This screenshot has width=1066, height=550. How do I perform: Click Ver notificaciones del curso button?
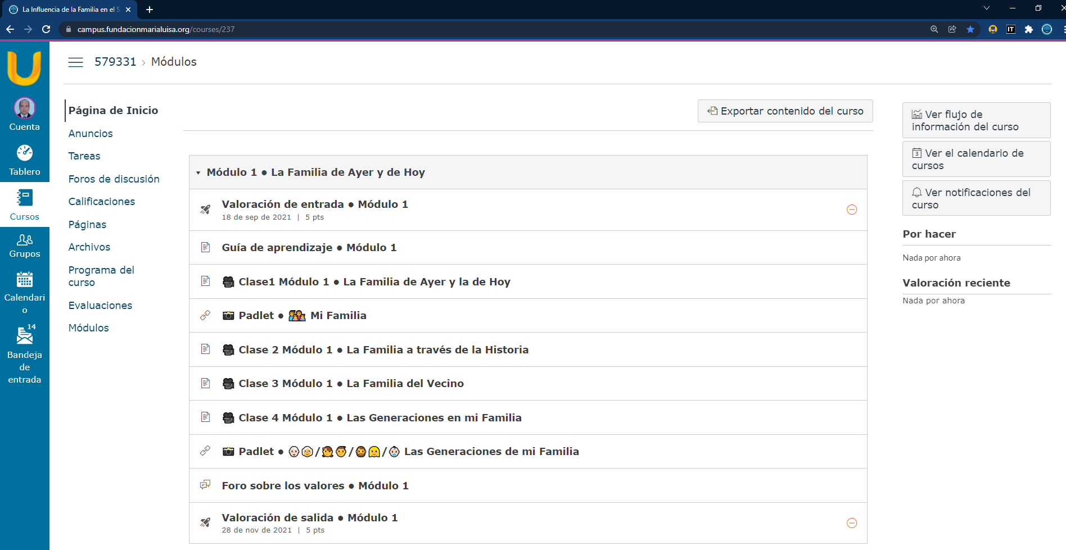click(975, 198)
